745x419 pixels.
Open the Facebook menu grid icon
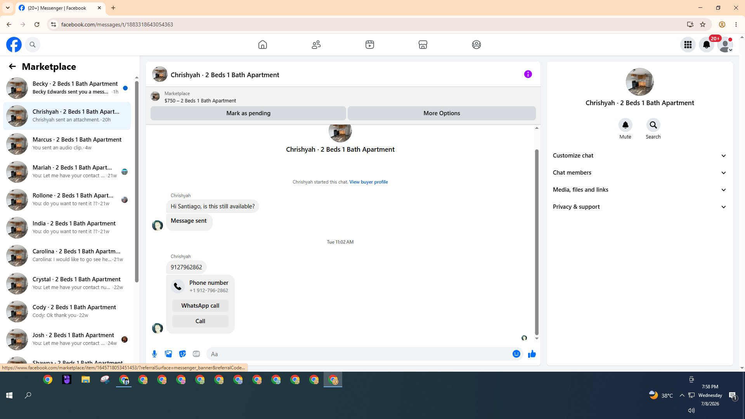click(x=688, y=45)
